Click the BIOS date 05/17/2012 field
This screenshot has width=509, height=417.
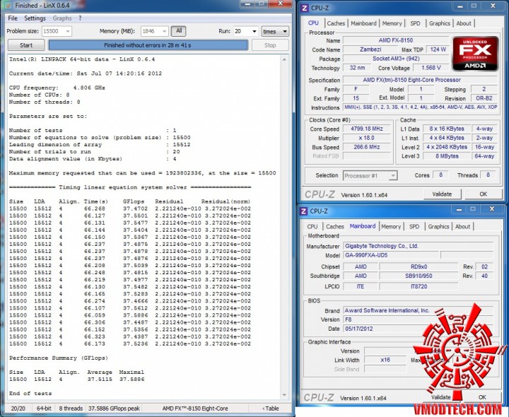coord(419,329)
